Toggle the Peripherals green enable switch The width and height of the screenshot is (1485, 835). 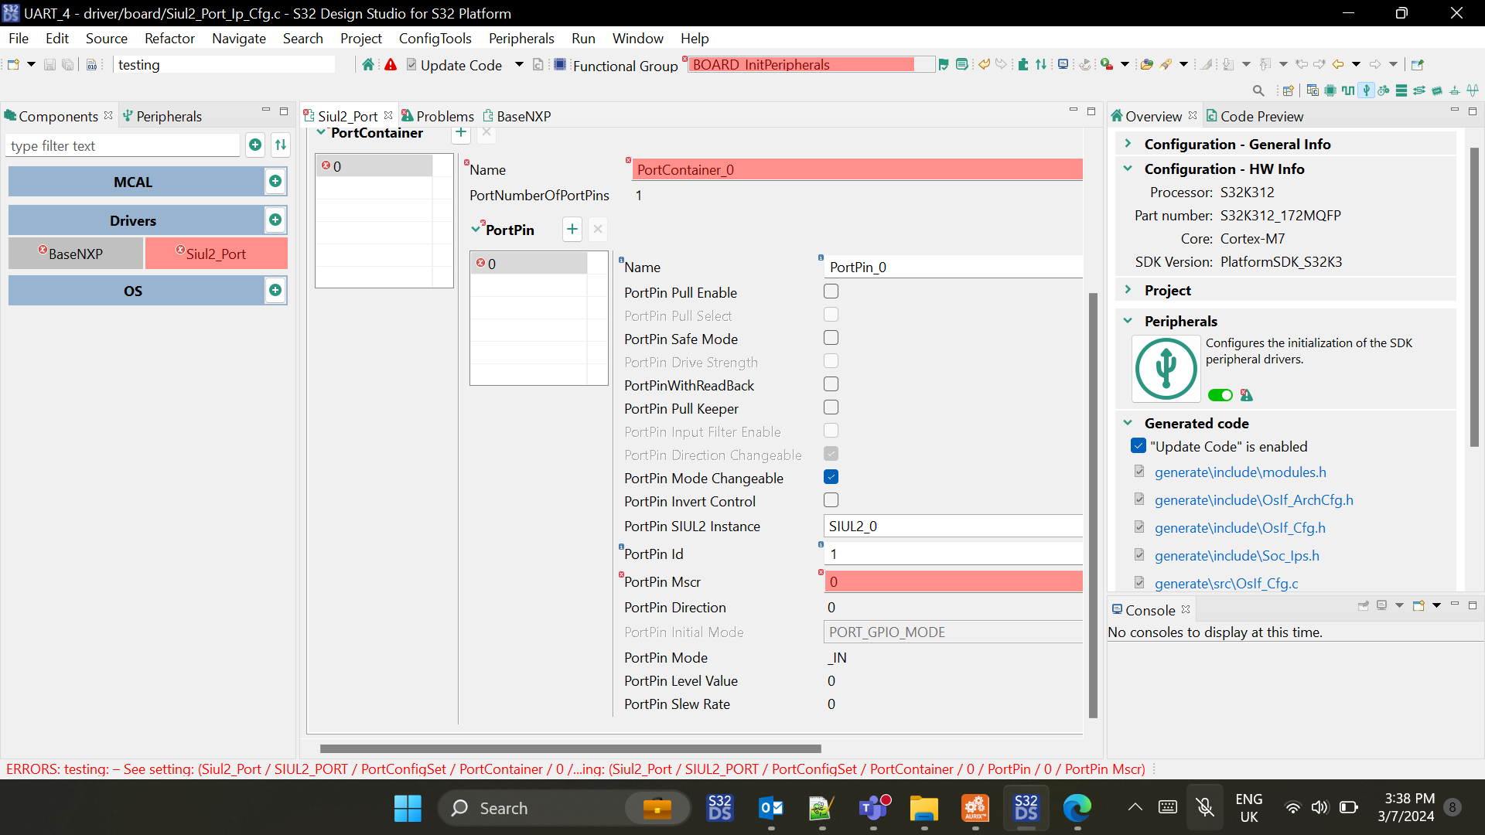[1220, 395]
